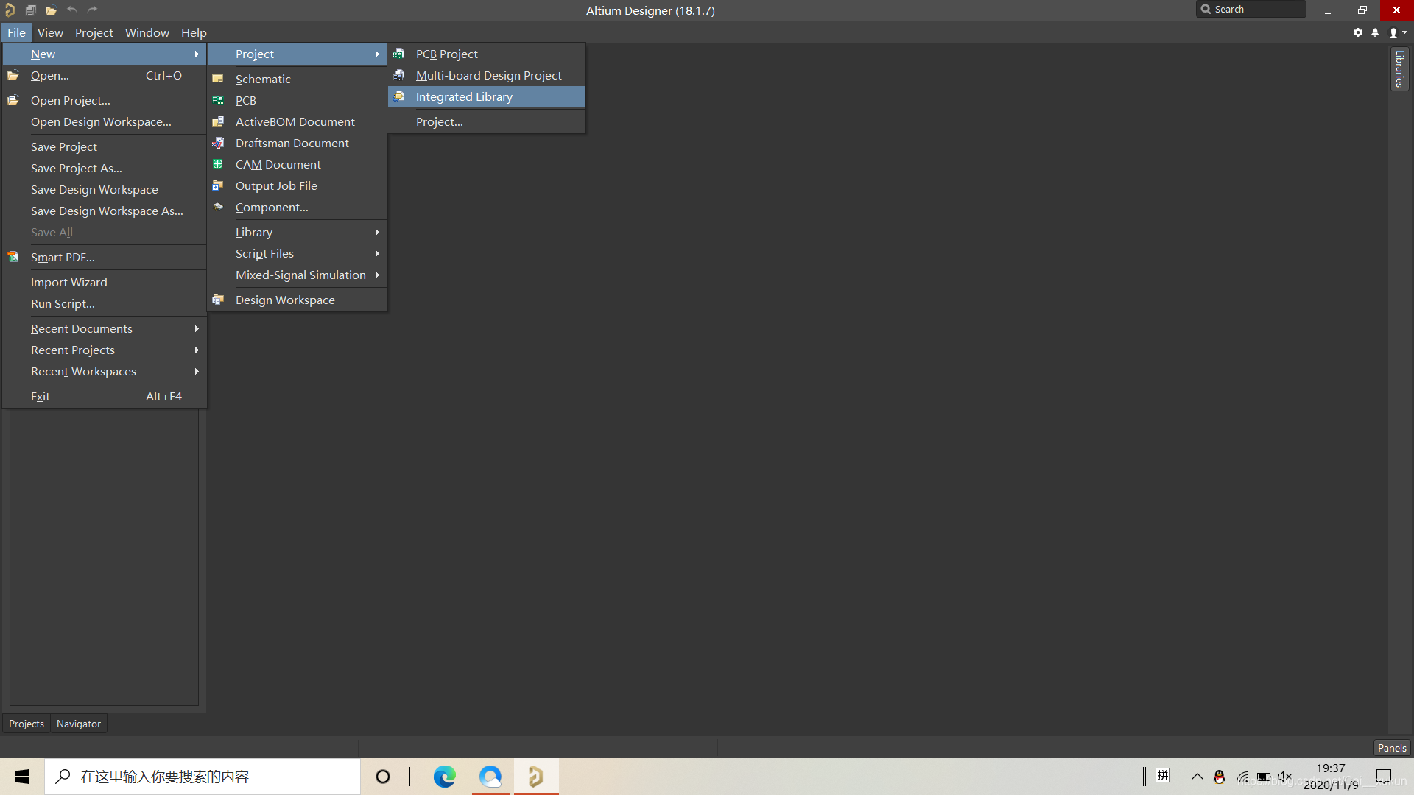Viewport: 1414px width, 795px height.
Task: Select the ActiveBOM Document icon
Action: tap(219, 121)
